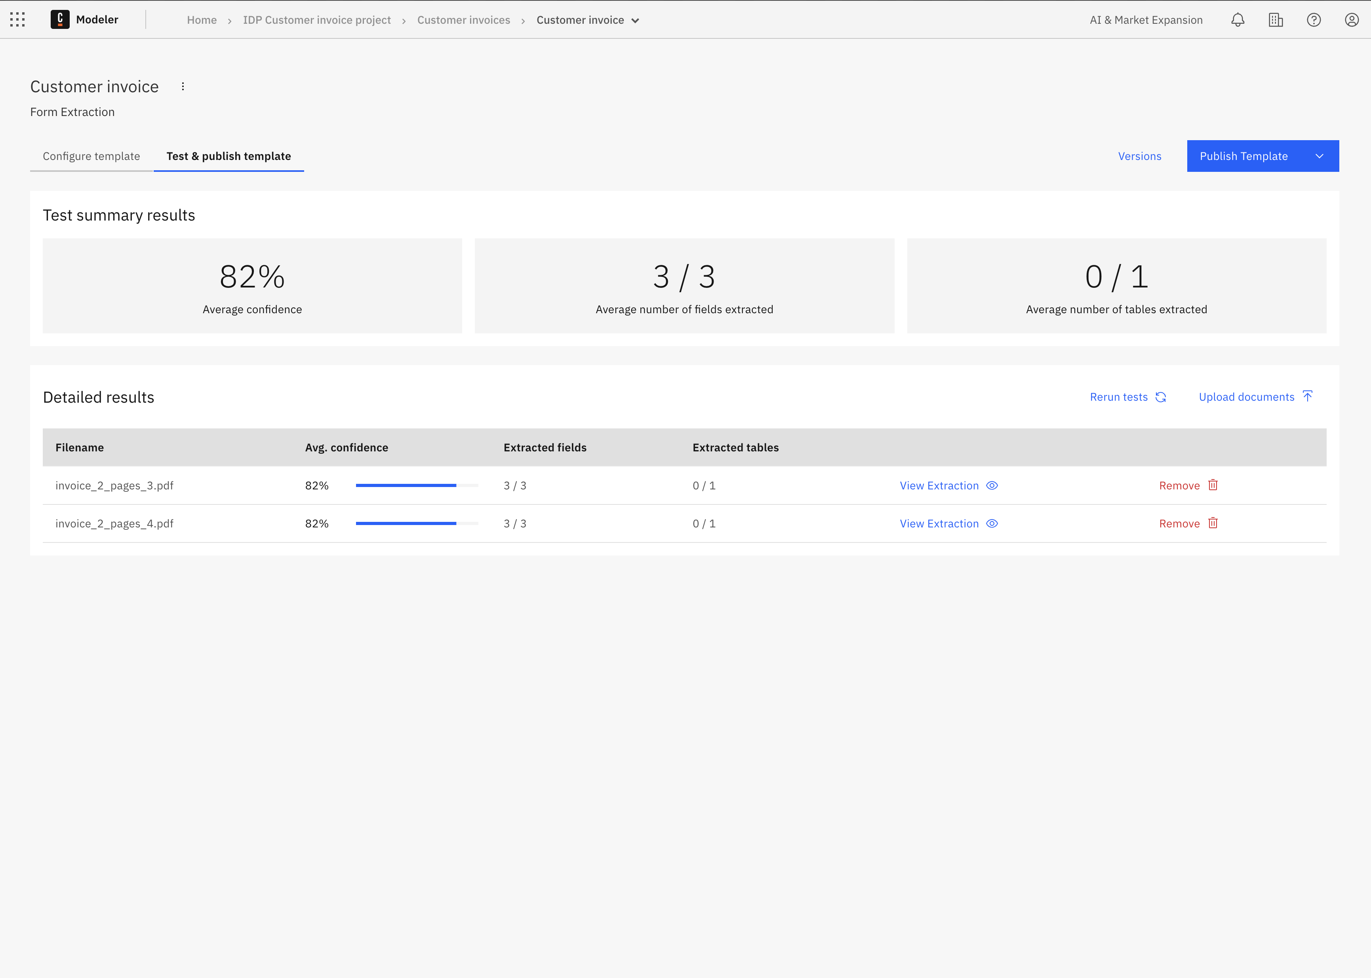Screen dimensions: 1371x978
Task: Click 0 / 1 tables for invoice_2_pages_3.pdf
Action: [704, 485]
